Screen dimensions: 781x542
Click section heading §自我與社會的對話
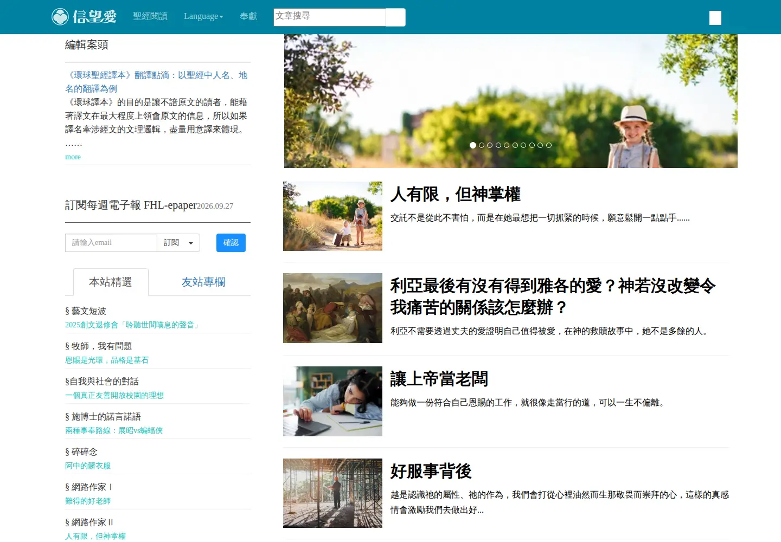(x=102, y=382)
